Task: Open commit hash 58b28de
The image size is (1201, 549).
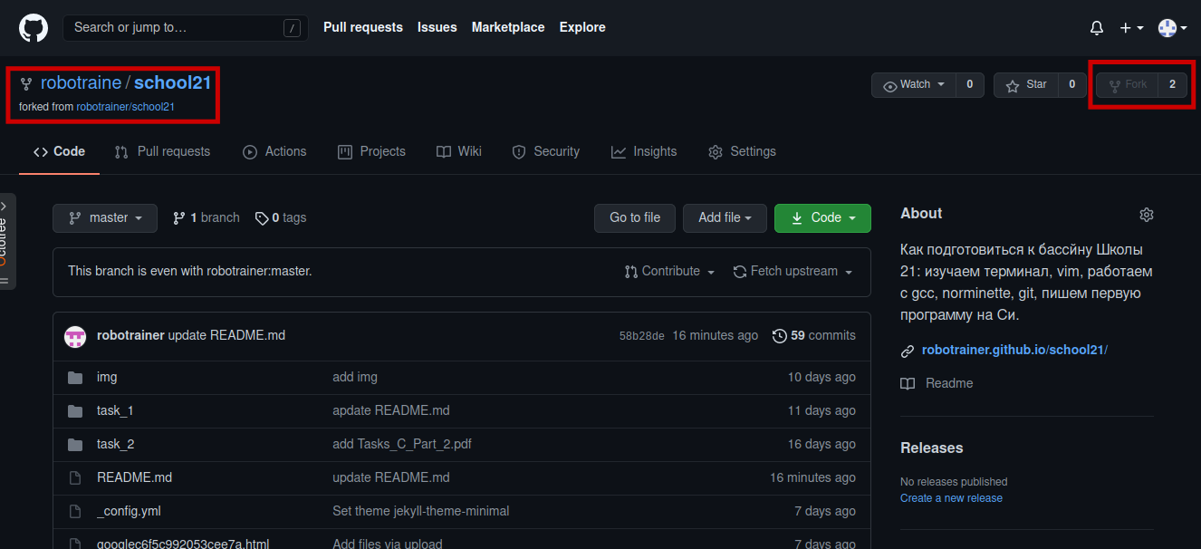Action: [642, 336]
